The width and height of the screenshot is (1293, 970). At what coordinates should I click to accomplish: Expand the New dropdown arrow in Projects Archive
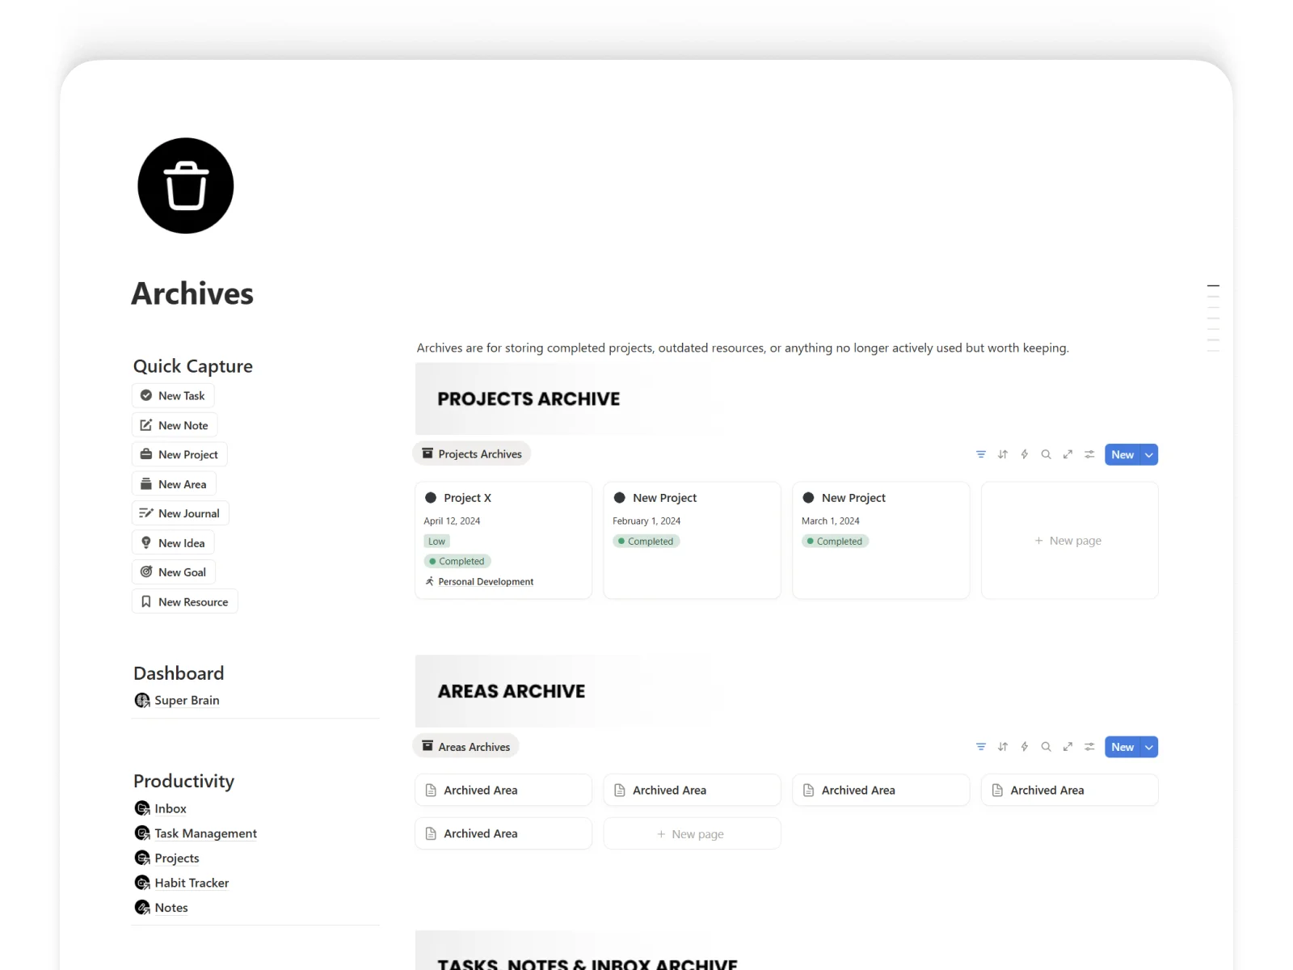[x=1148, y=454]
